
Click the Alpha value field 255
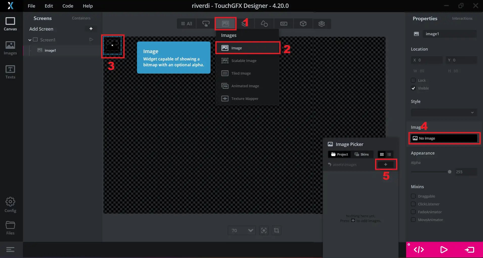click(466, 172)
